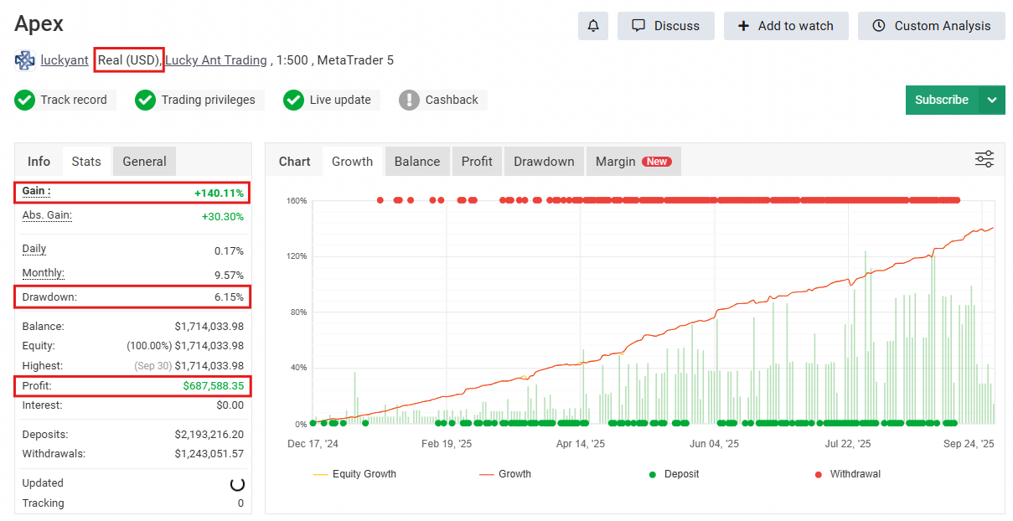The width and height of the screenshot is (1013, 521).
Task: Open the Margin chart tab
Action: tap(633, 162)
